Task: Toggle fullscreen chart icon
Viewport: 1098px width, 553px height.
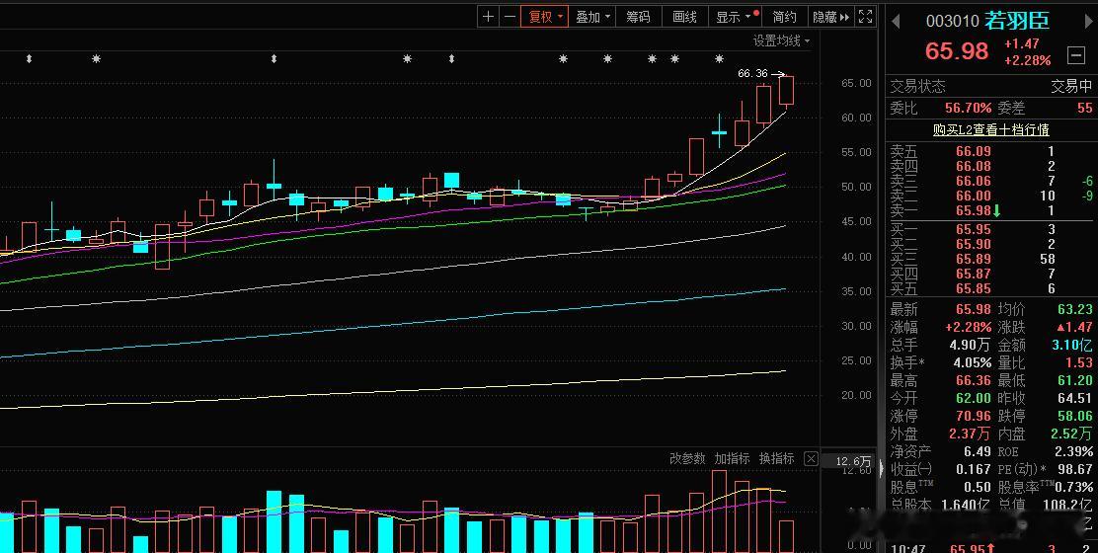Action: tap(866, 17)
